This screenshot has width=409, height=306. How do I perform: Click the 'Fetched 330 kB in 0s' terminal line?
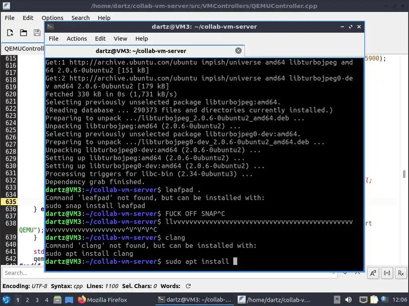click(111, 94)
